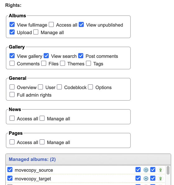The image size is (174, 185).
Task: Enable Manage all under News
Action: [x=42, y=118]
